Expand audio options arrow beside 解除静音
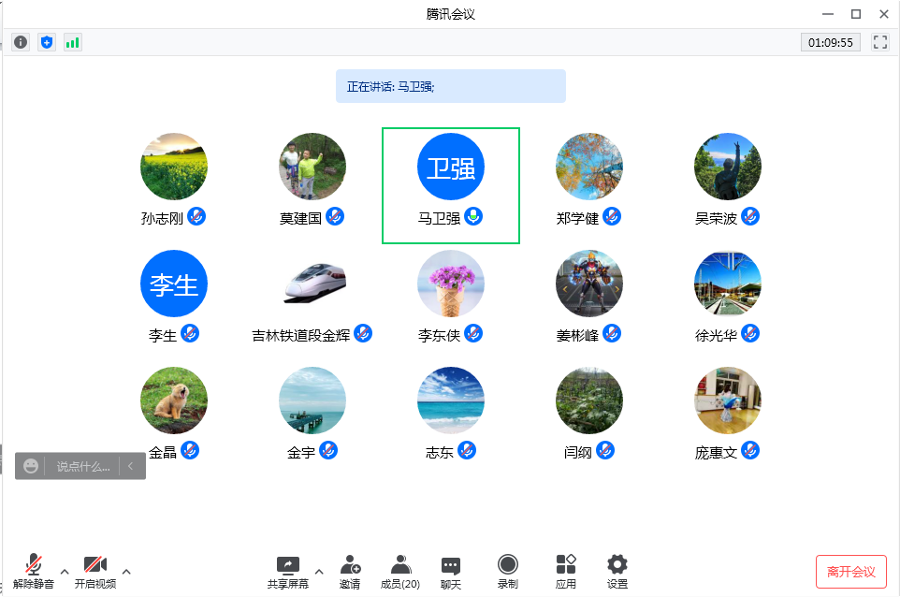 pos(65,571)
